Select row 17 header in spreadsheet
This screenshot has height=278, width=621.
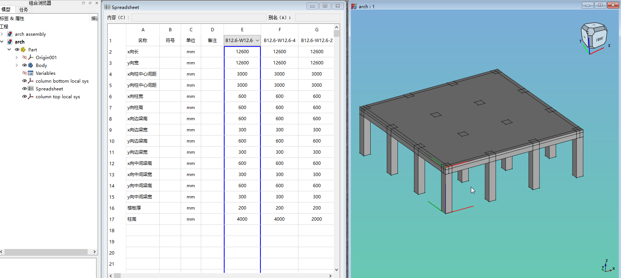click(112, 220)
